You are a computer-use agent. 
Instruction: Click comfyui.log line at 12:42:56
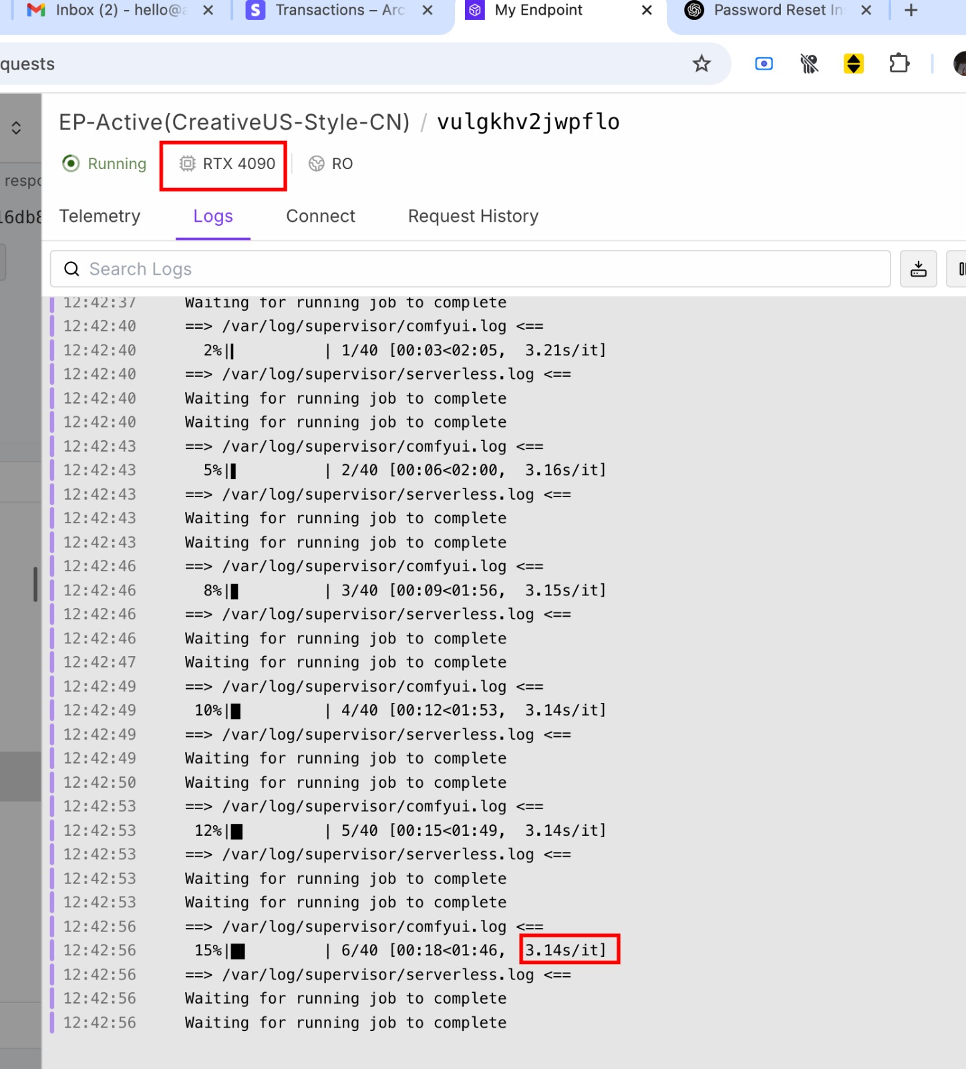(364, 927)
